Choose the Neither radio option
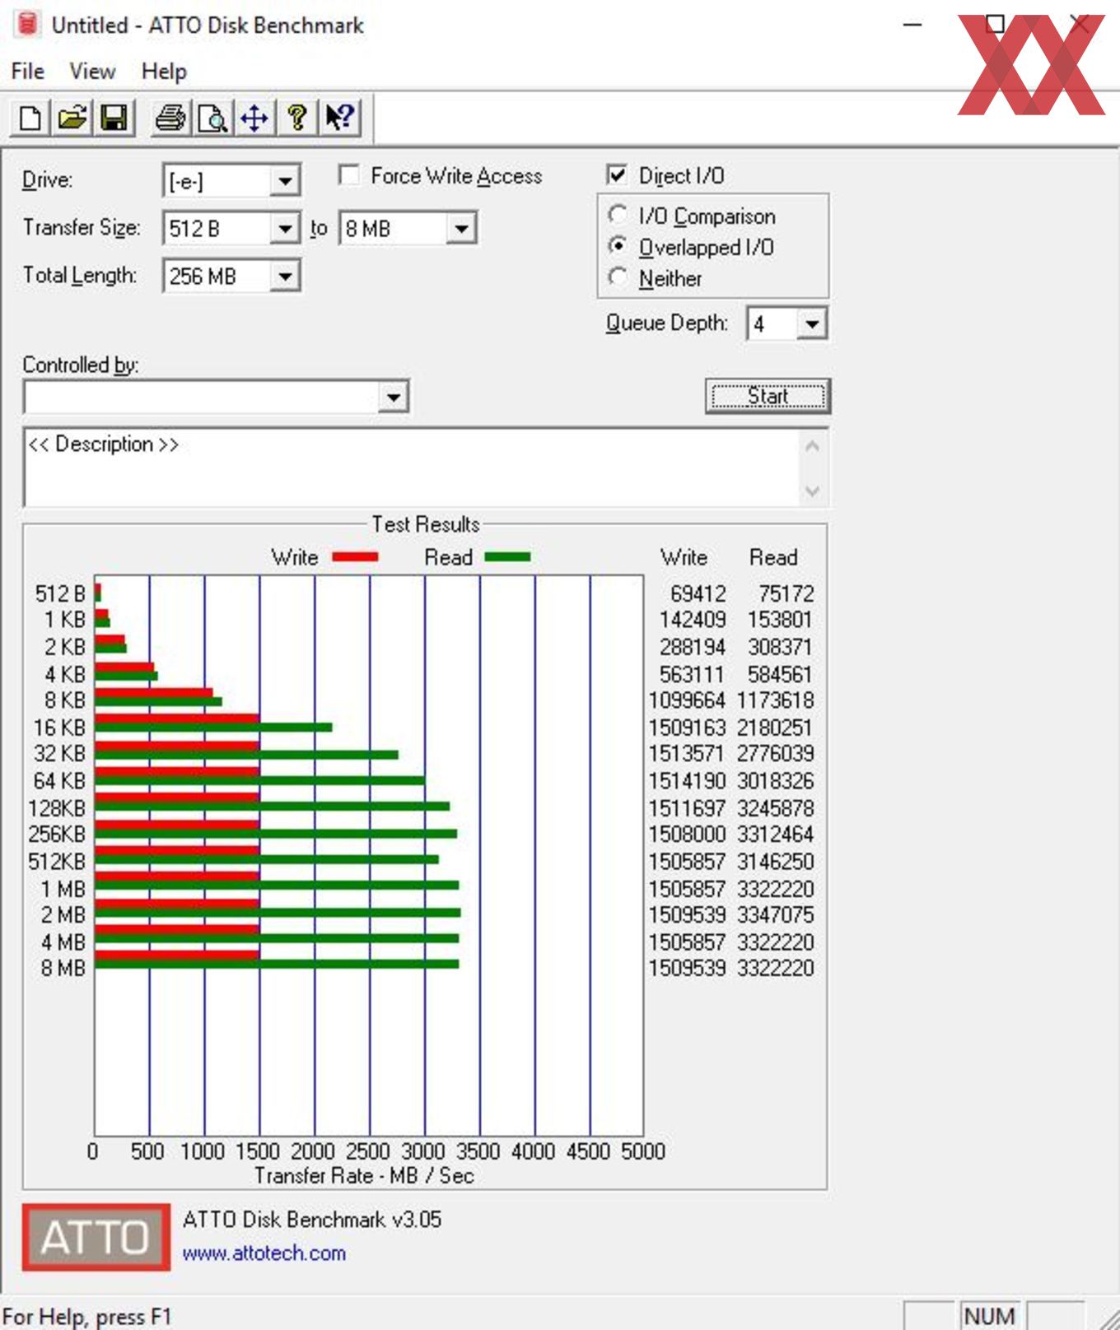 [x=618, y=277]
